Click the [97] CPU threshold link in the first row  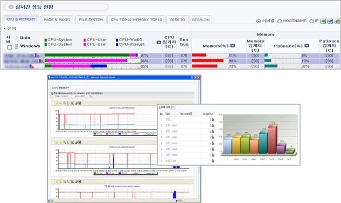click(169, 56)
